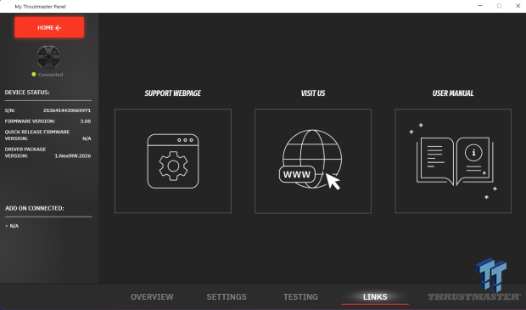Click the USER MANUAL heading

[x=453, y=93]
